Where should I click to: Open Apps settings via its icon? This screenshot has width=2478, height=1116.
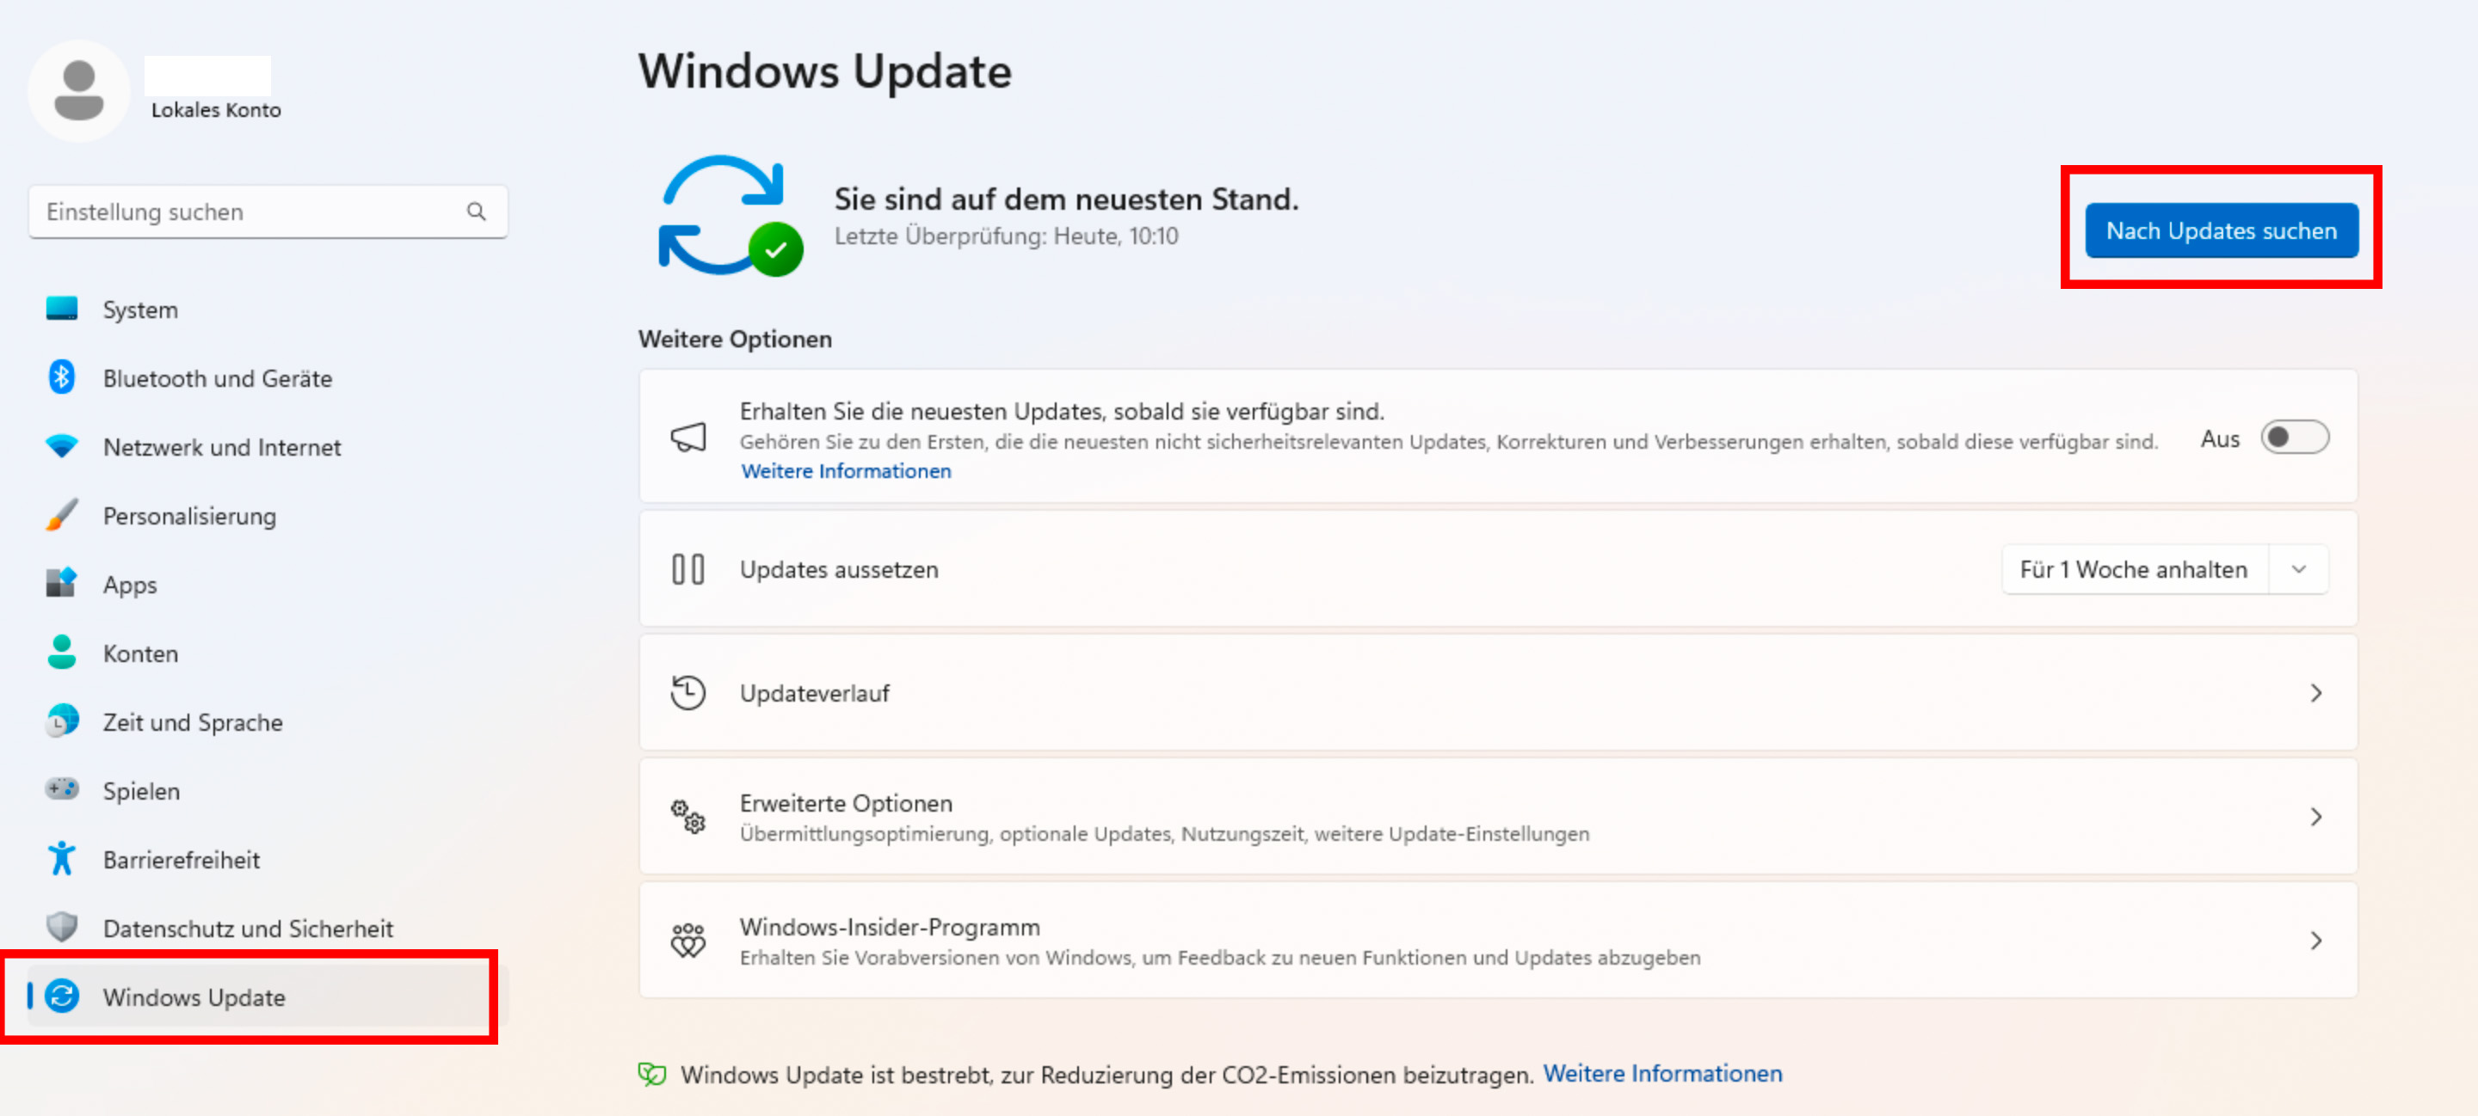[60, 585]
